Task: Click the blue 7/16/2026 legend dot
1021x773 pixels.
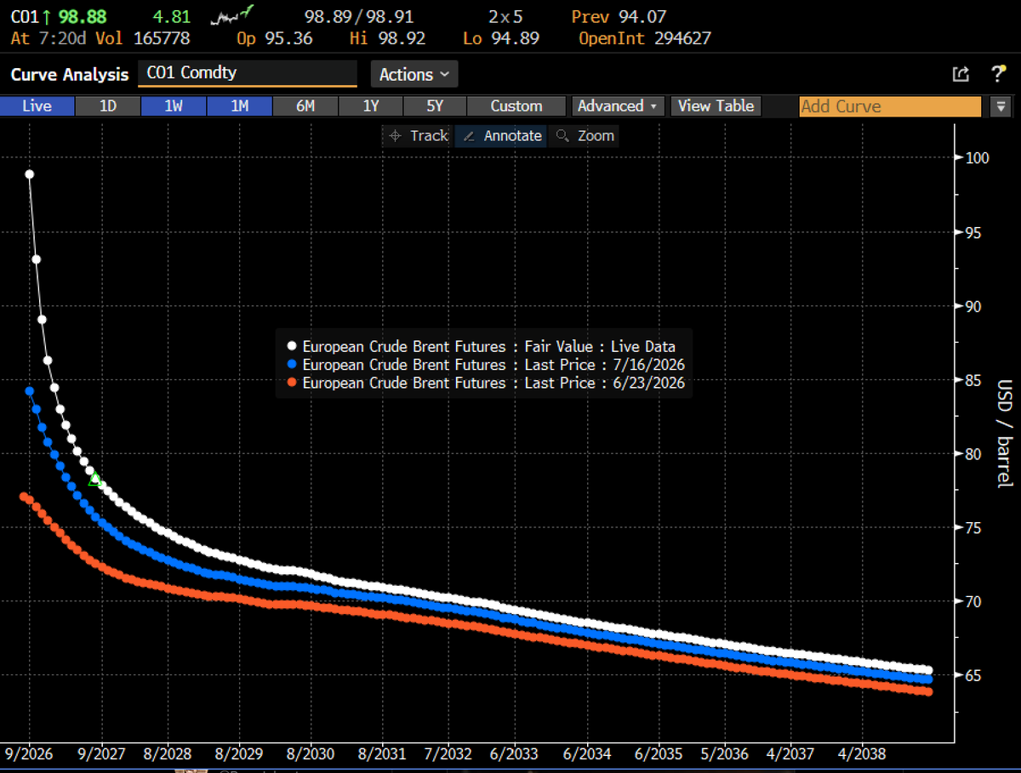Action: 292,364
